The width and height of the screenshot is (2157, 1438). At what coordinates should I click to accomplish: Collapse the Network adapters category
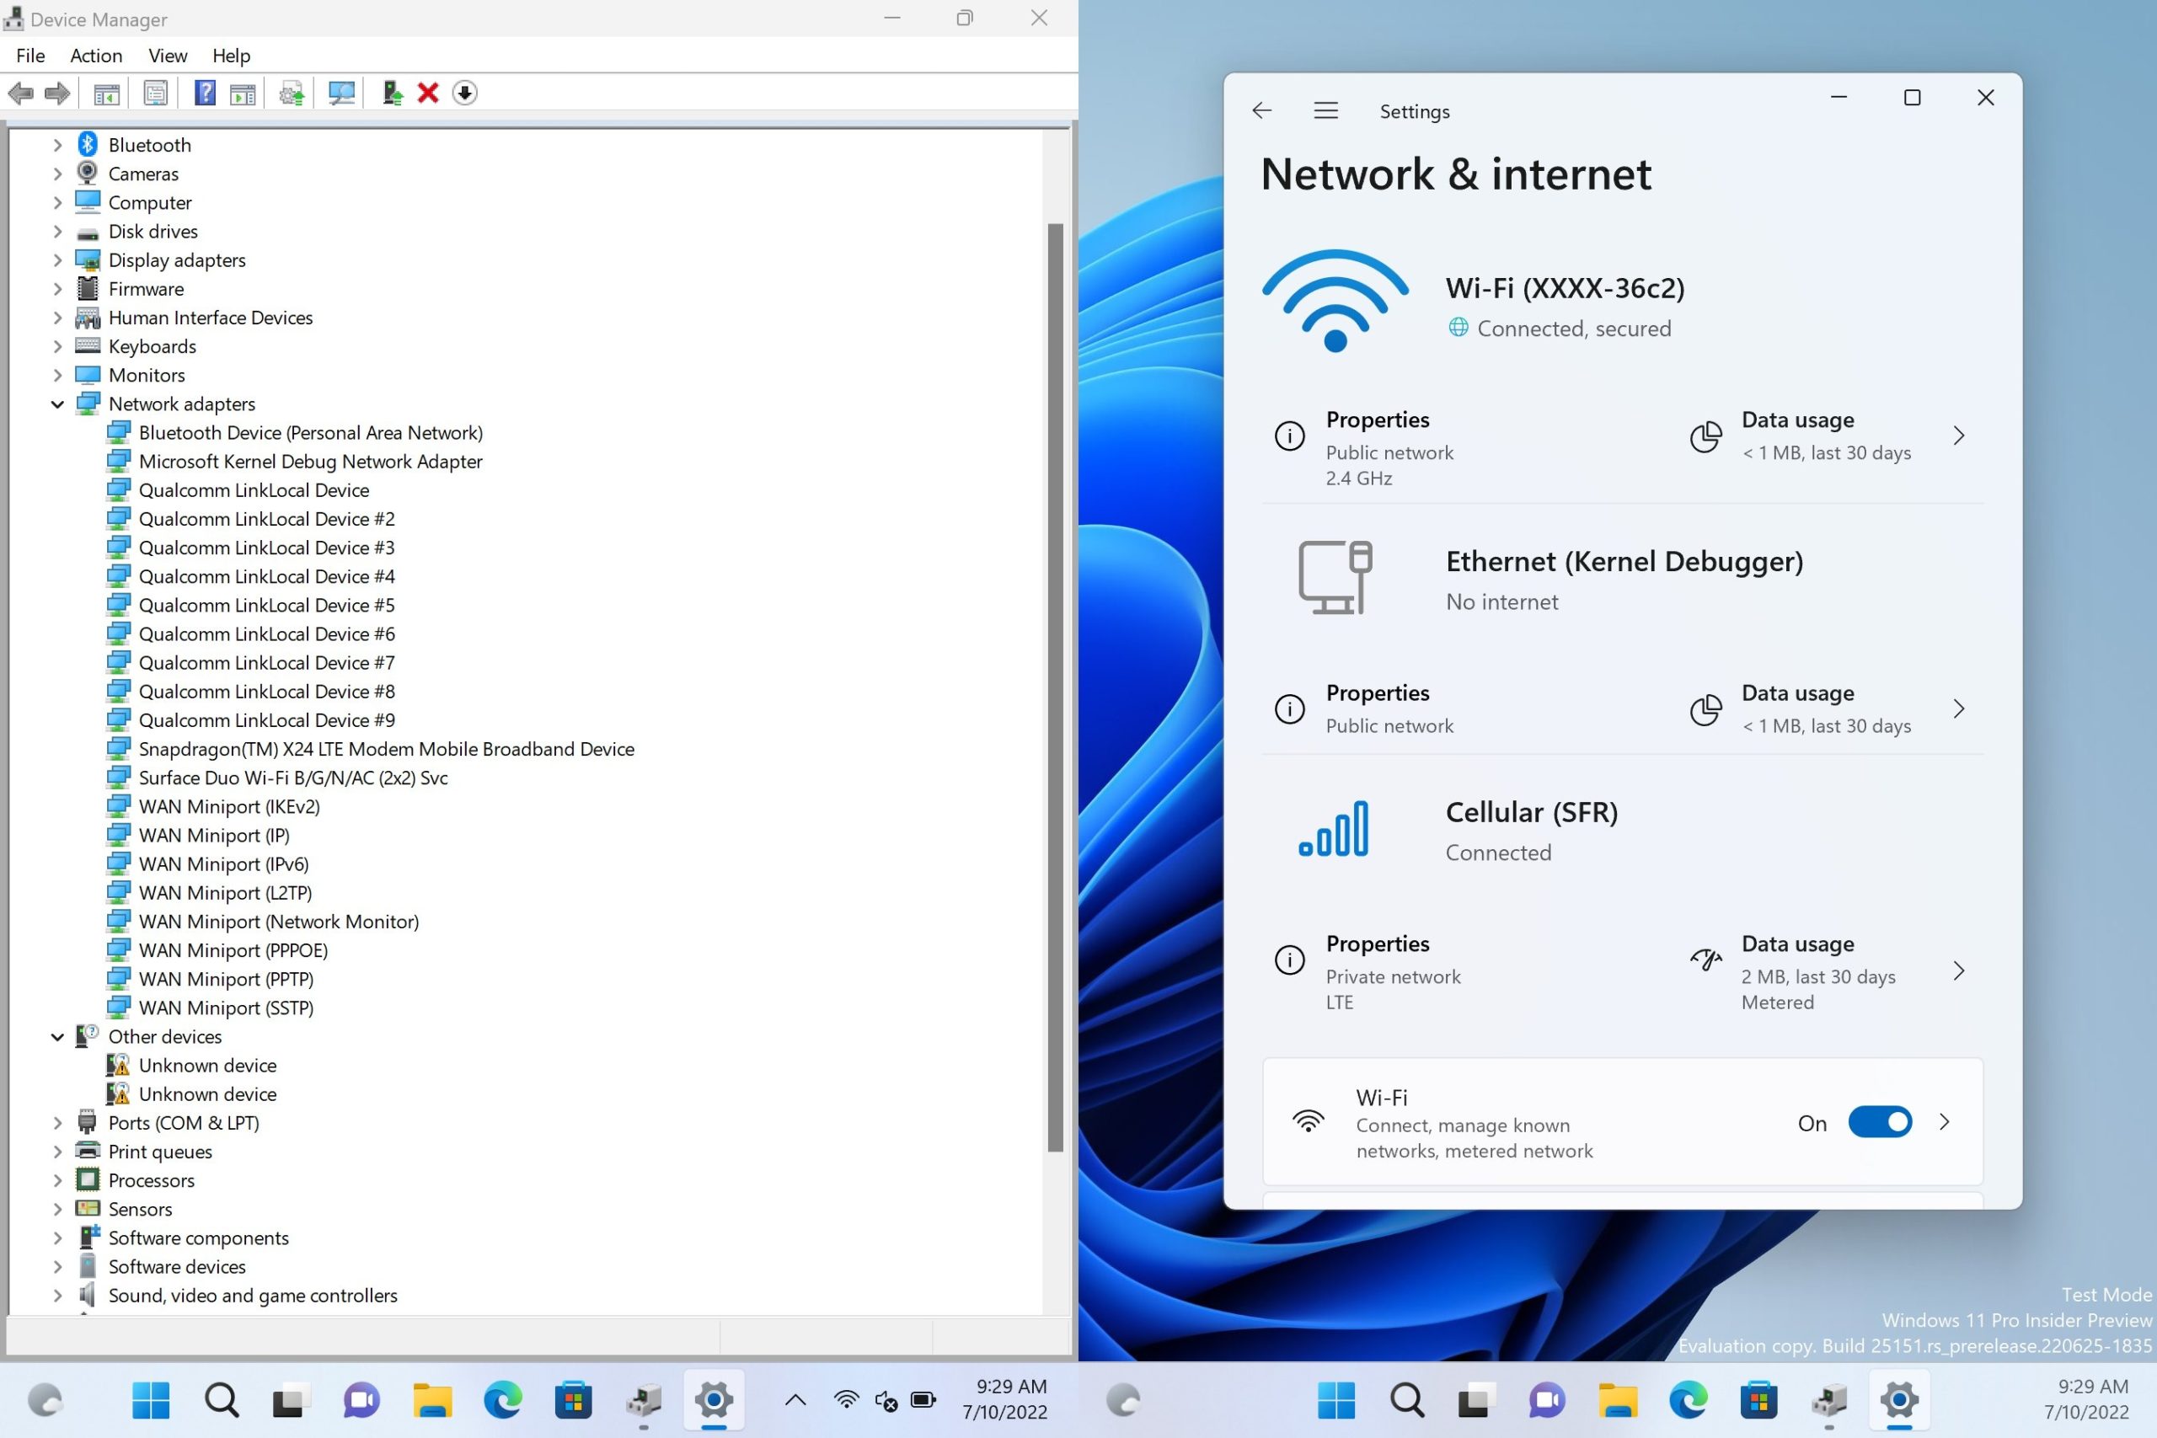point(56,404)
